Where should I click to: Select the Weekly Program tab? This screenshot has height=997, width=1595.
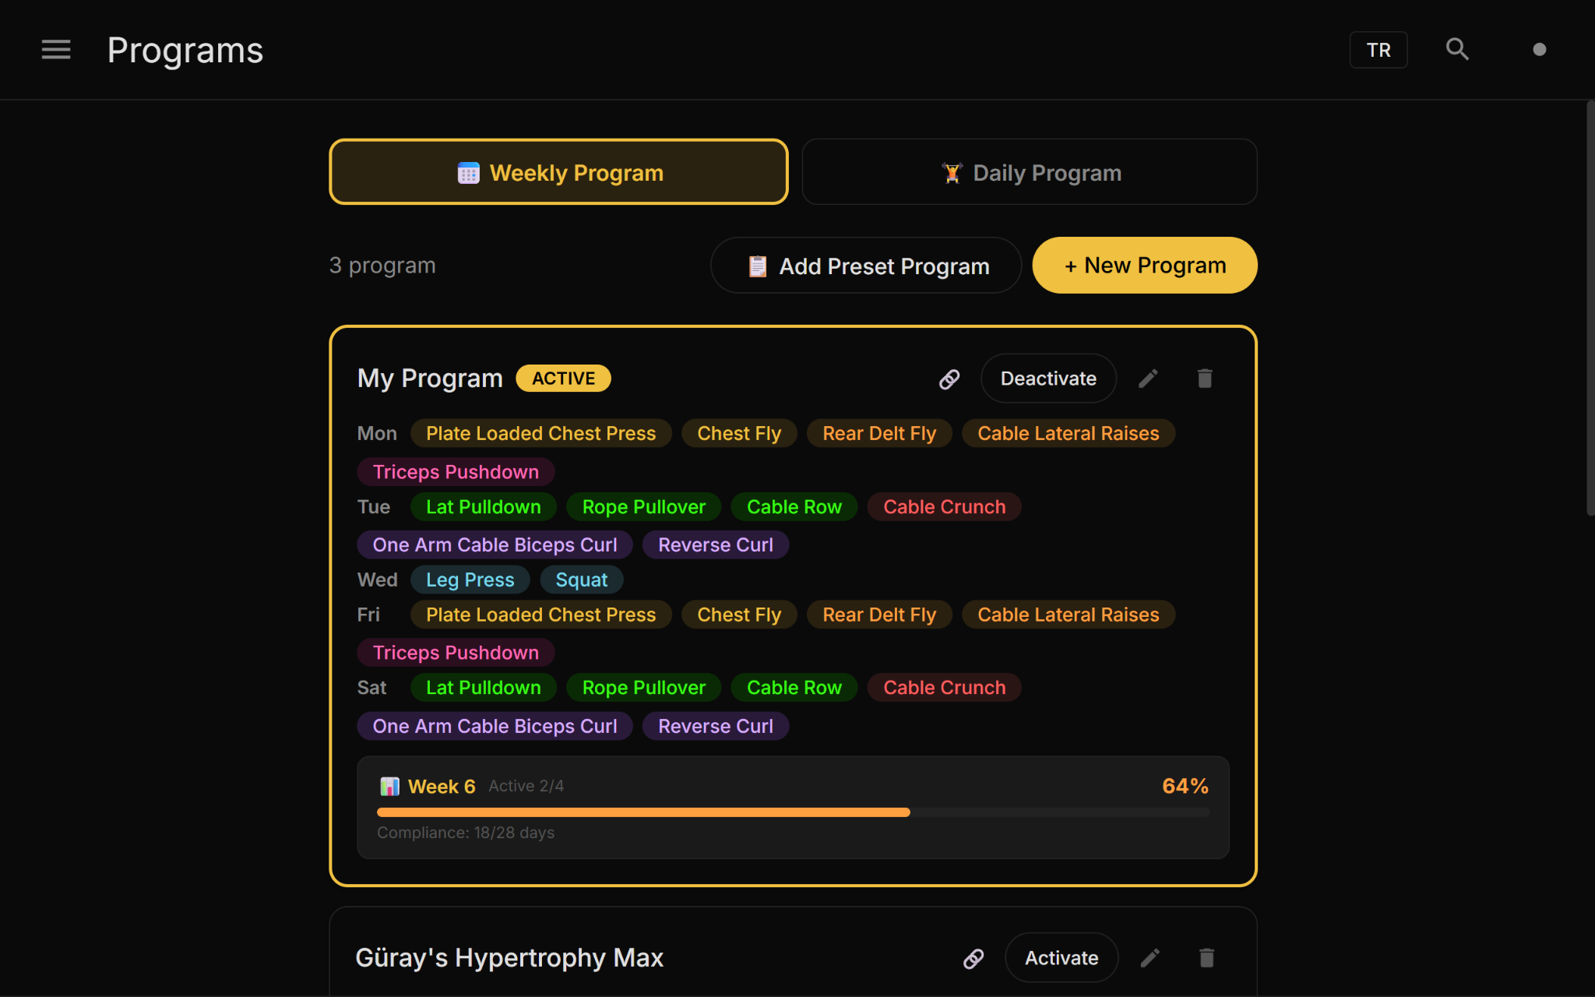coord(558,172)
